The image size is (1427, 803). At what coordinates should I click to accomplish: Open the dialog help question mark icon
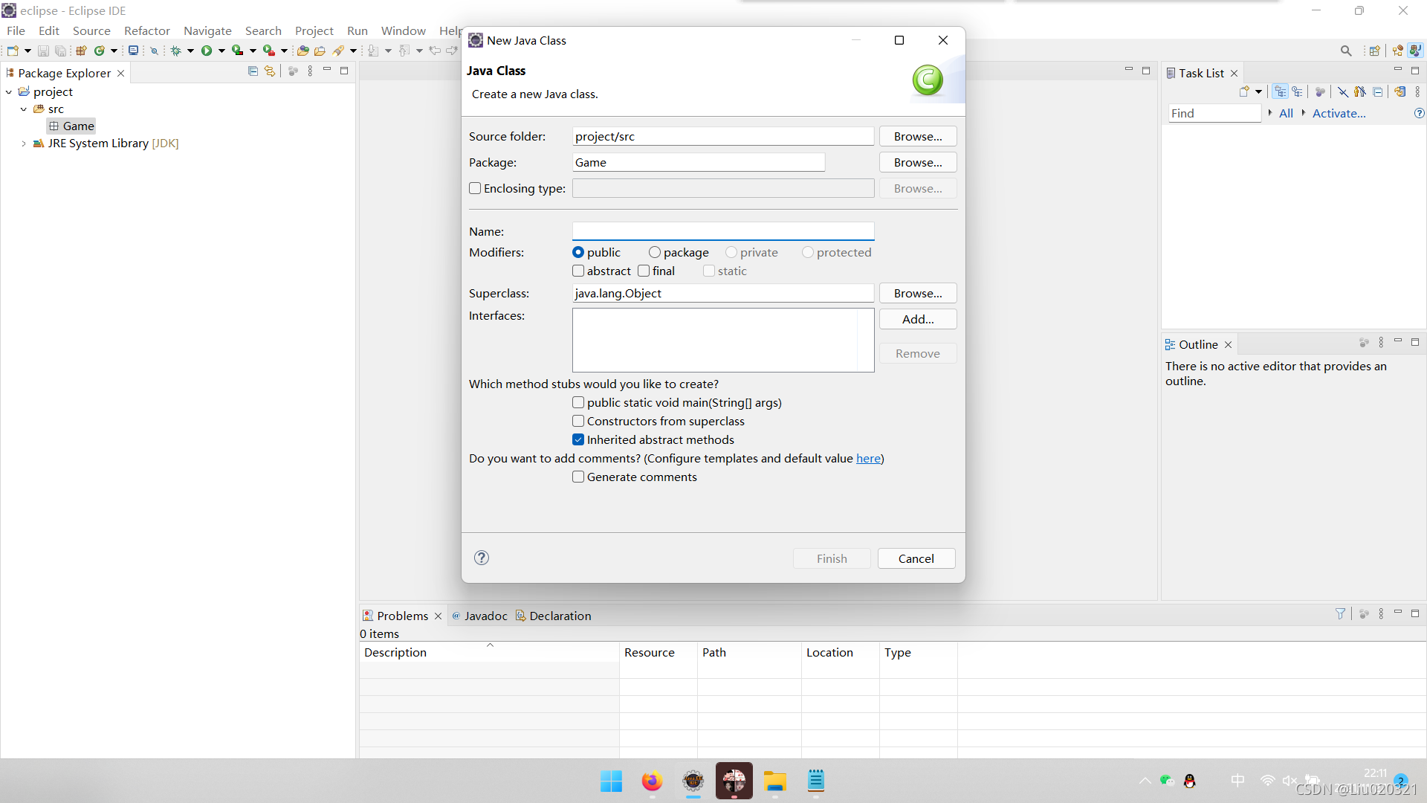[x=482, y=558]
